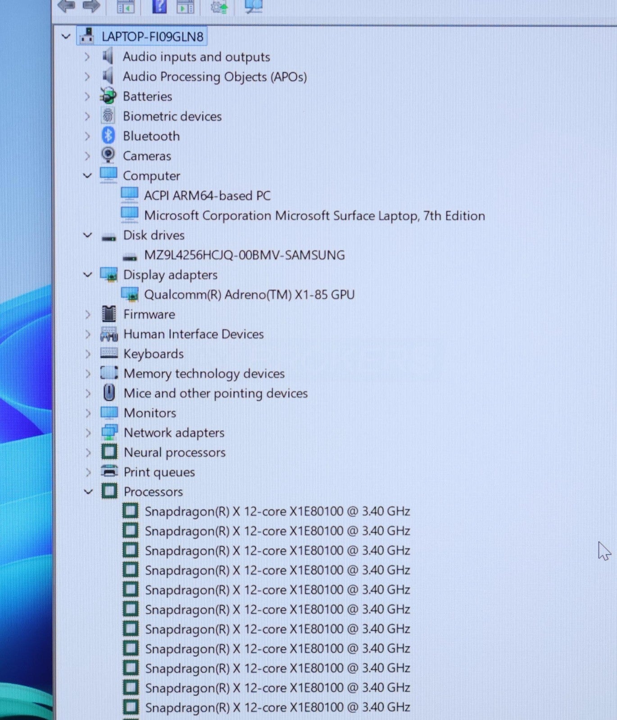Expand Memory technology devices node
This screenshot has height=720, width=617.
pyautogui.click(x=88, y=373)
